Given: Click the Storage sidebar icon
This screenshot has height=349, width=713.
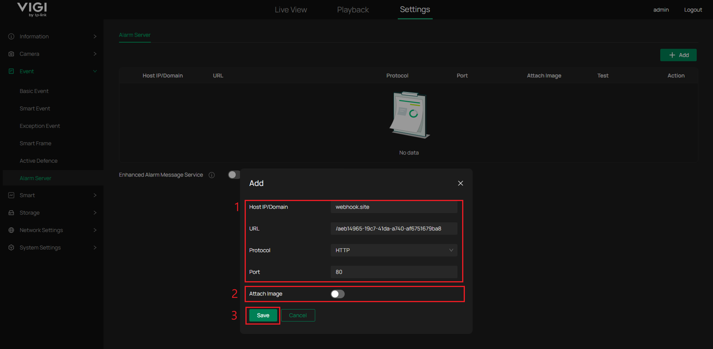Looking at the screenshot, I should [x=11, y=213].
